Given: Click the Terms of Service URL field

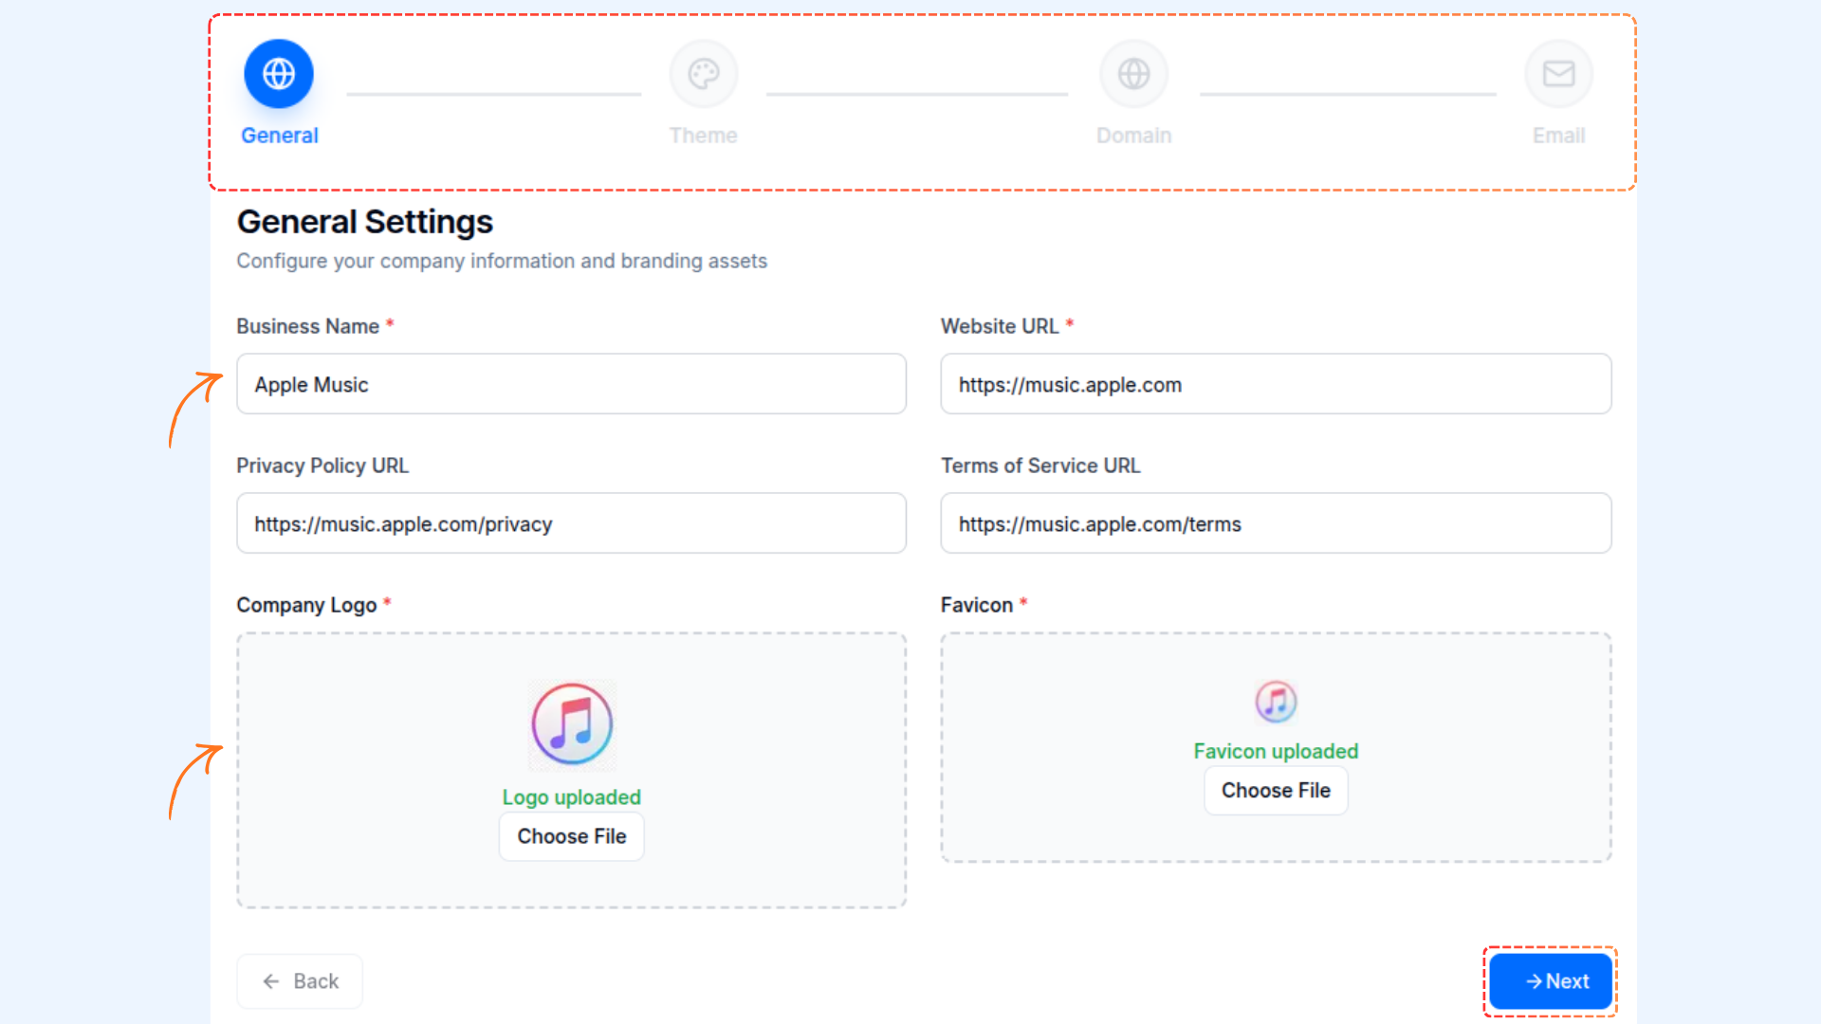Looking at the screenshot, I should click(1276, 523).
